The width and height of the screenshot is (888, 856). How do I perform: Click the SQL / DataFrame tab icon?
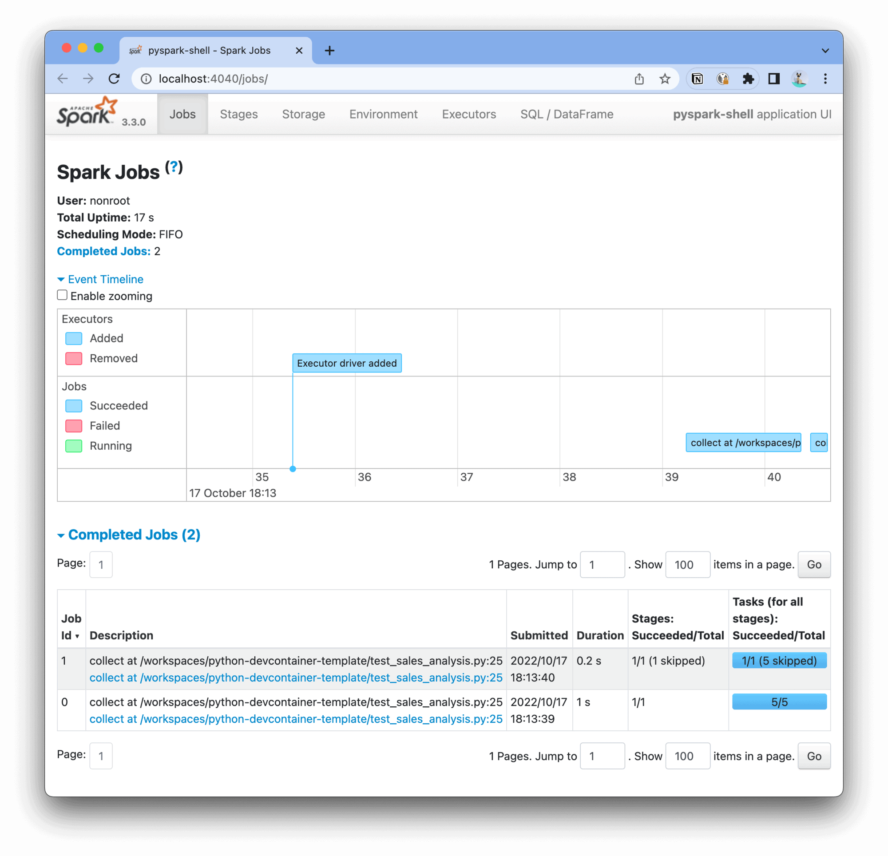point(565,113)
